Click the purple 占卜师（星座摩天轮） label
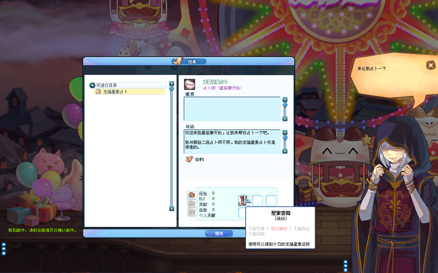The width and height of the screenshot is (438, 273). click(x=223, y=88)
